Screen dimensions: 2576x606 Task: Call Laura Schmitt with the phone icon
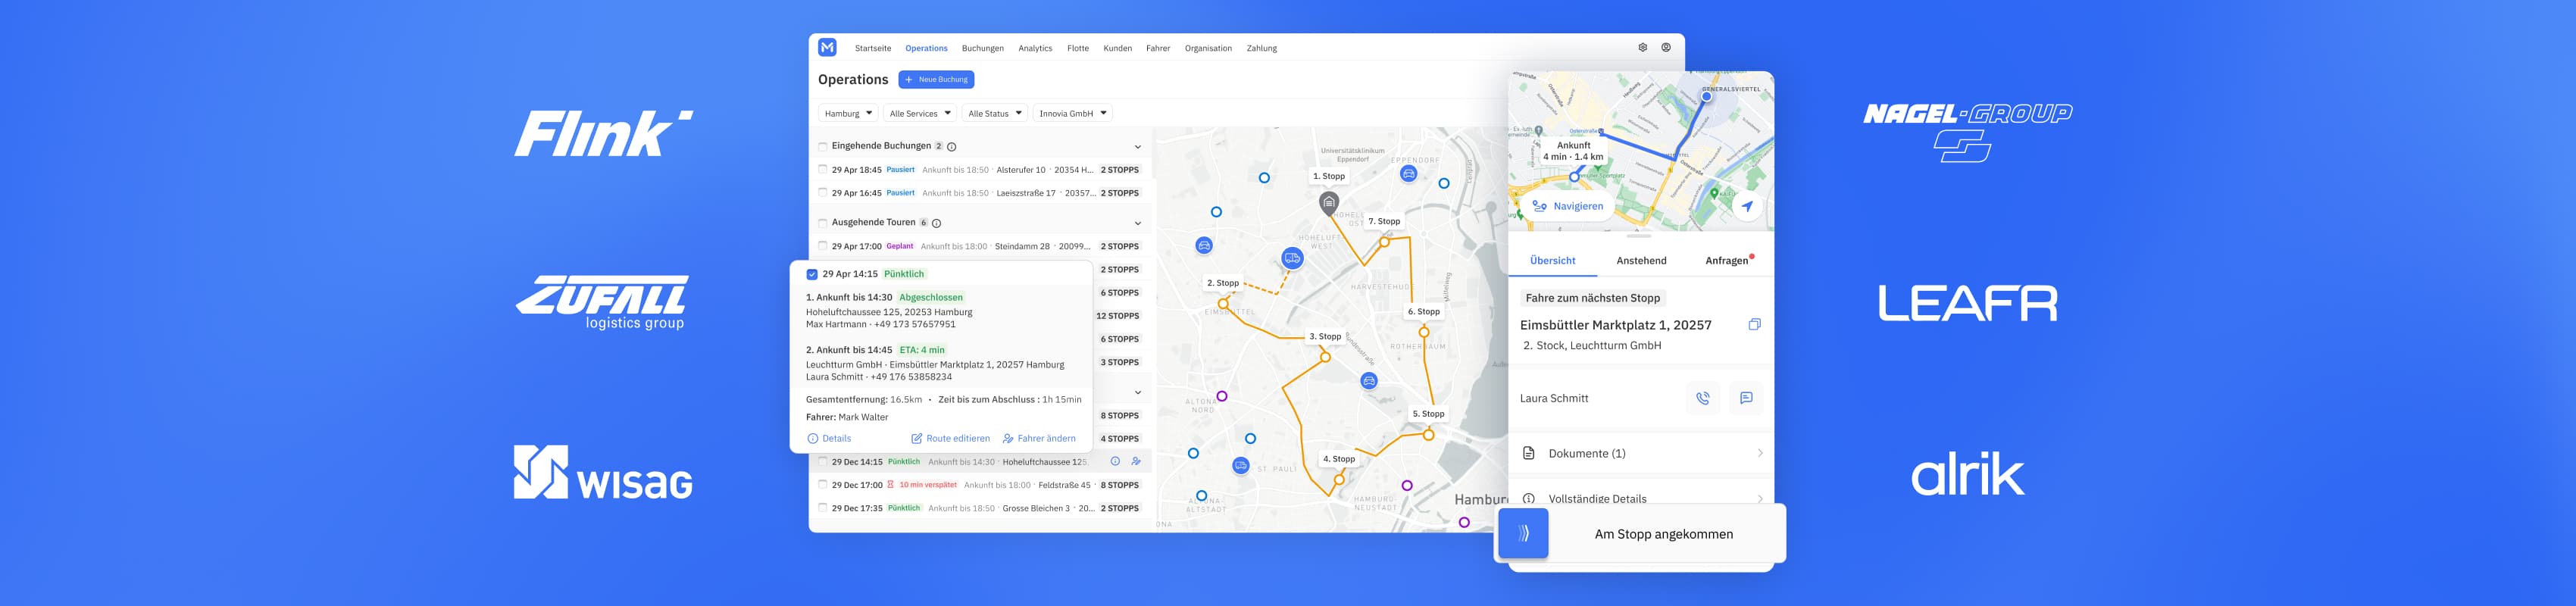1703,398
